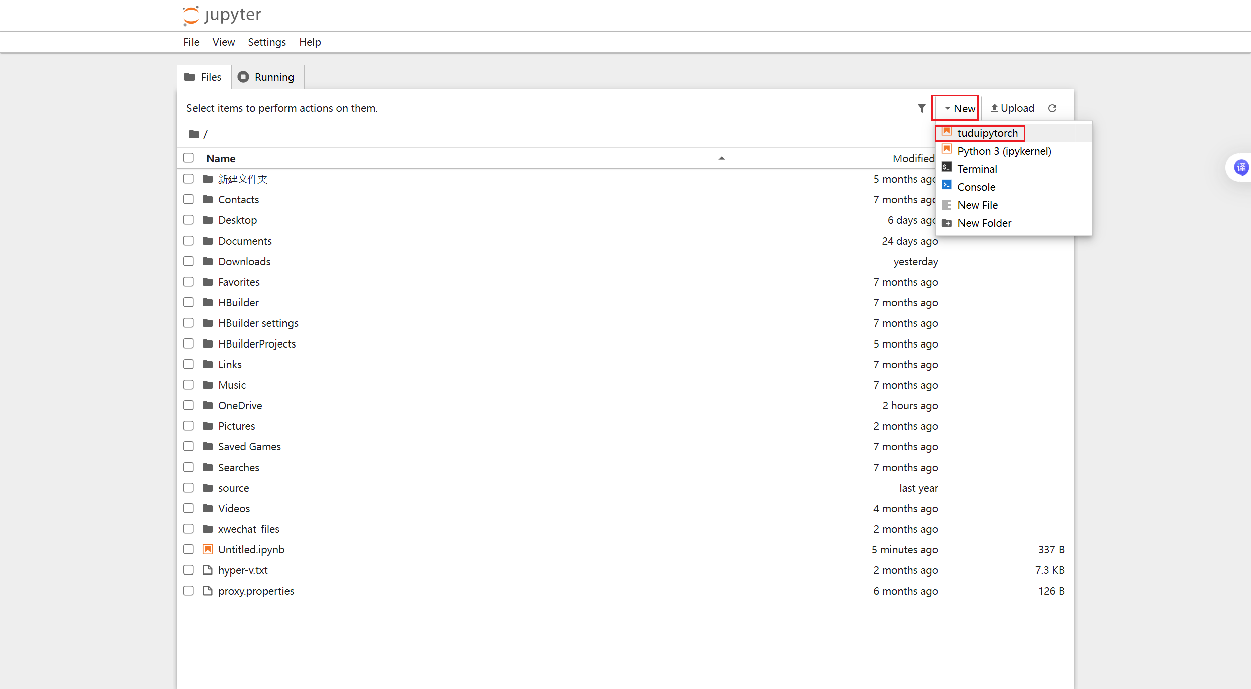Switch to the Running tab
Image resolution: width=1251 pixels, height=689 pixels.
click(x=267, y=77)
